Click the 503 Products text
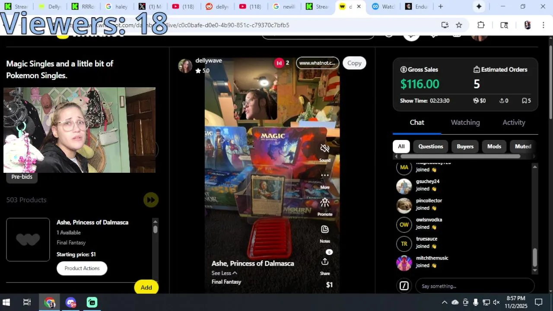The width and height of the screenshot is (553, 311). click(26, 200)
